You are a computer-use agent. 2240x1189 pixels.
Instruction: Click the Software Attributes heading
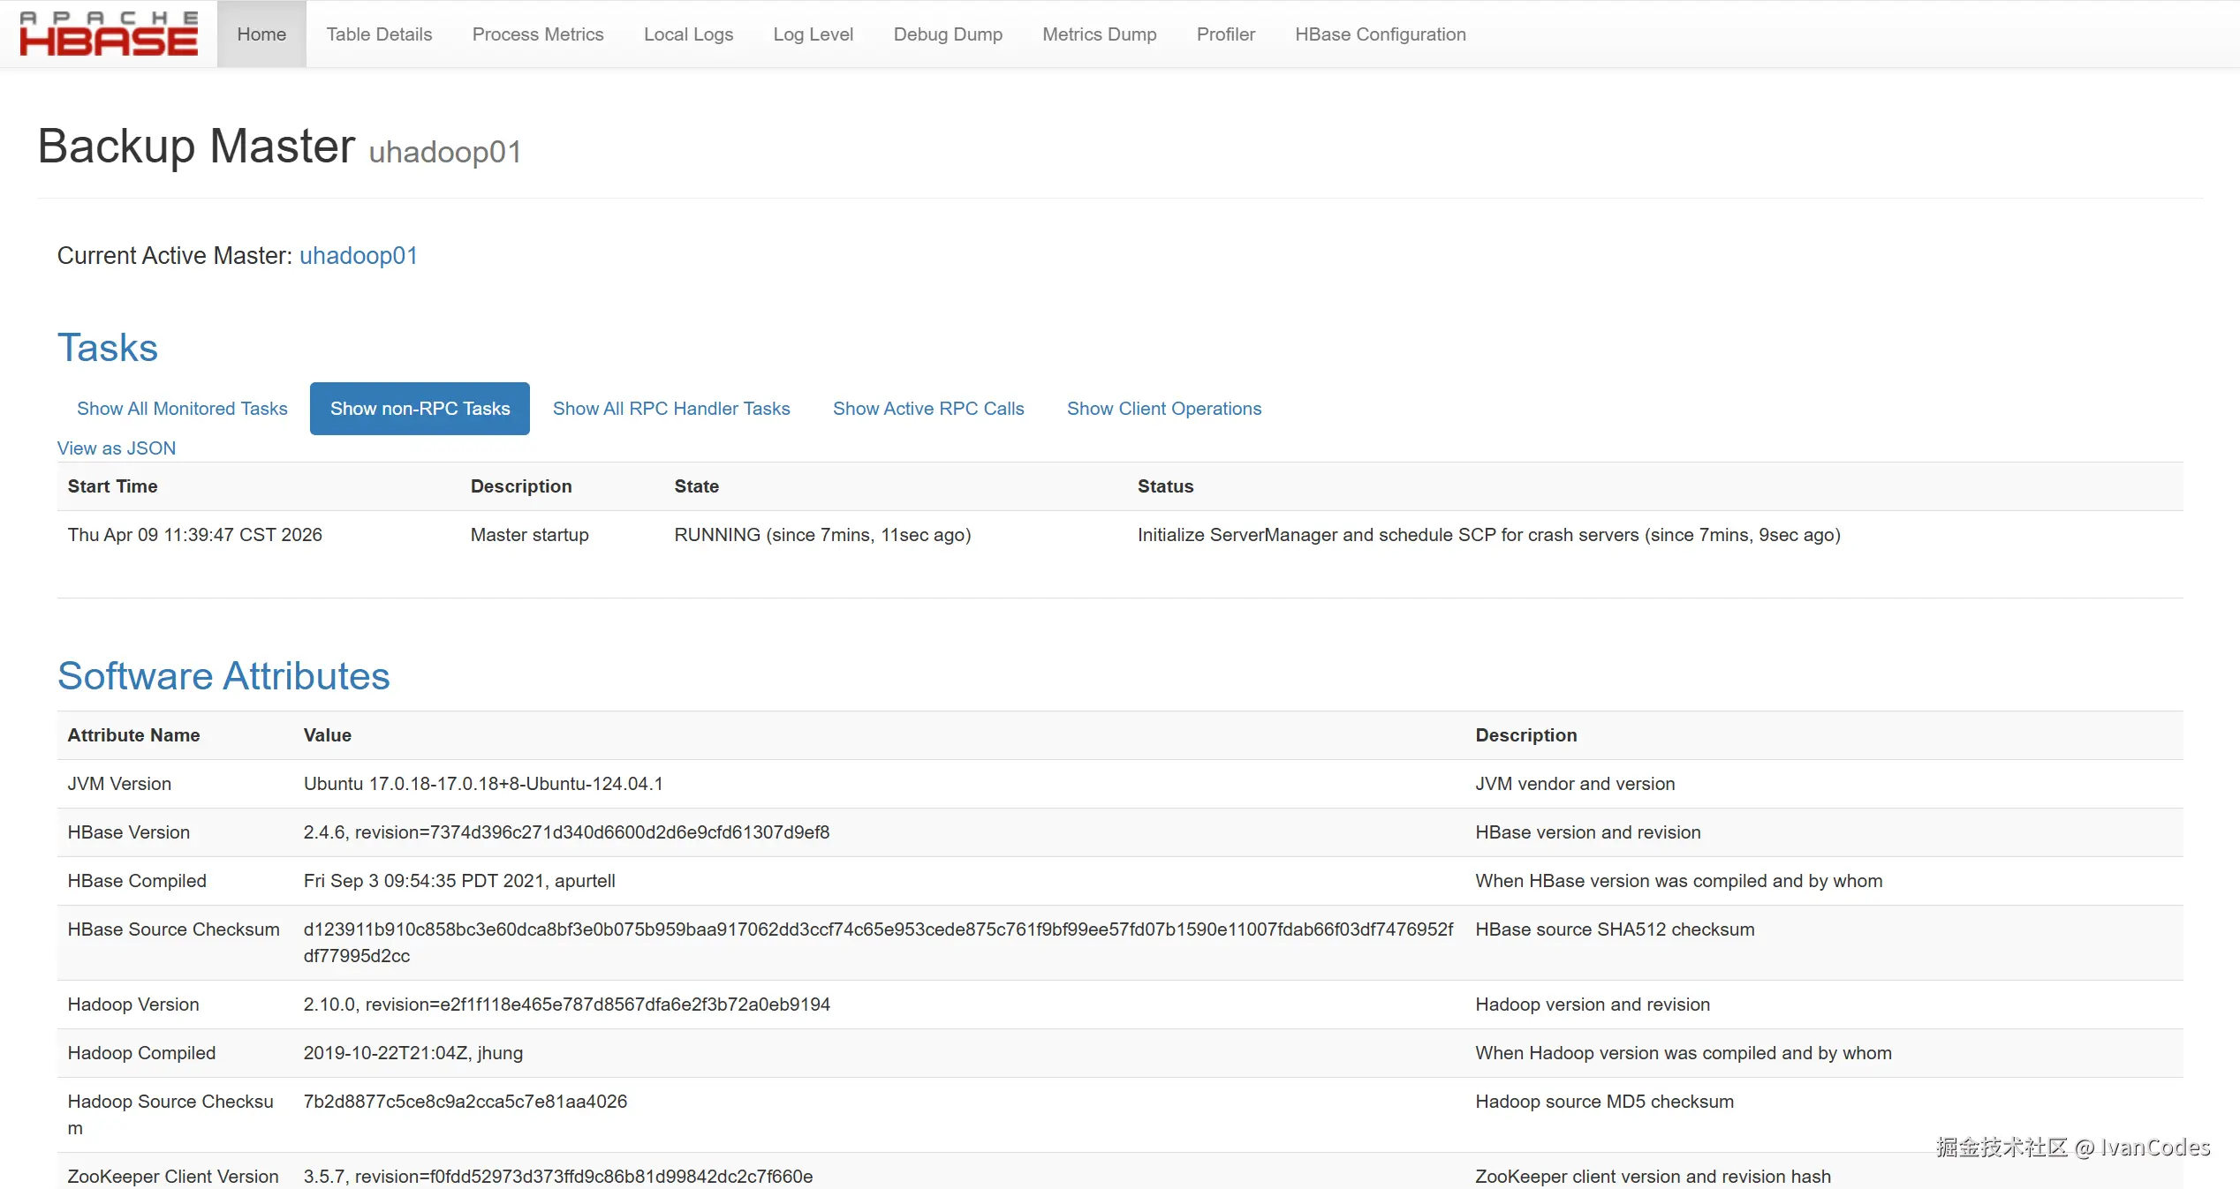(x=223, y=676)
